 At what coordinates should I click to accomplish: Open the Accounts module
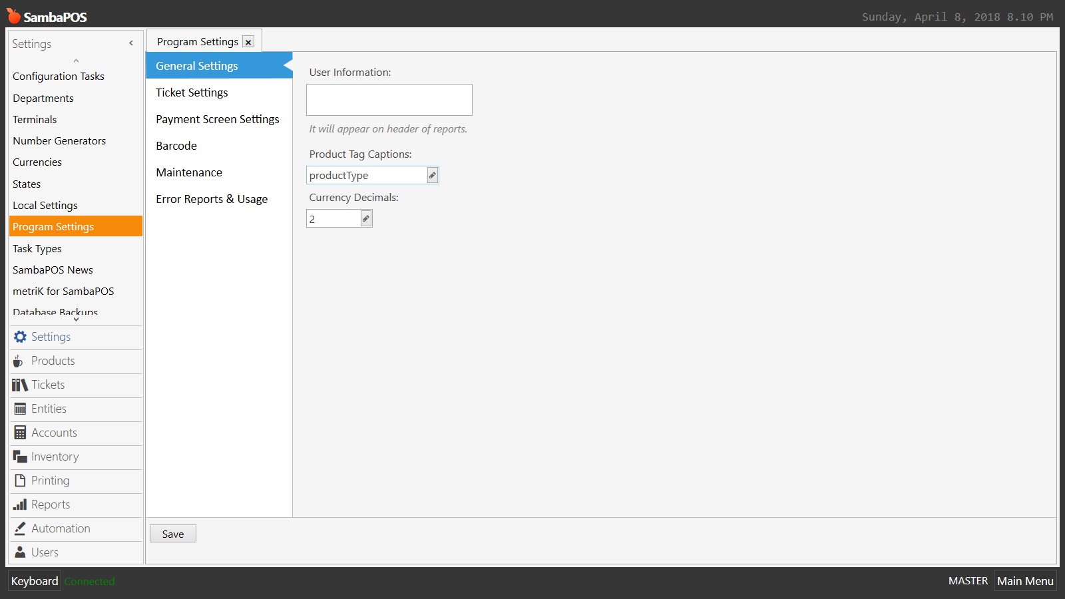[76, 433]
